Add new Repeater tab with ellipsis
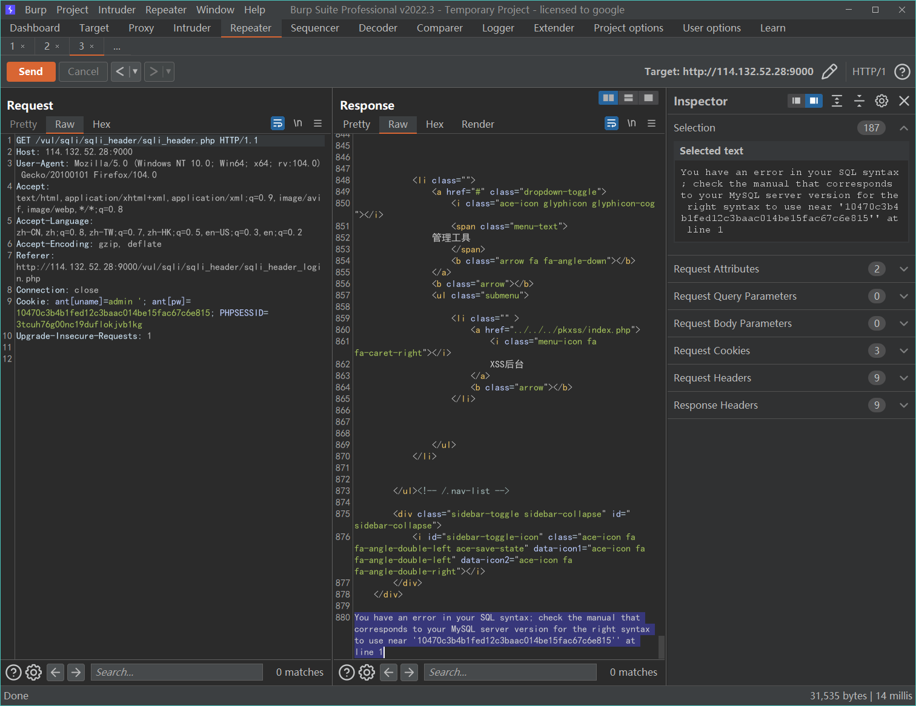 117,46
